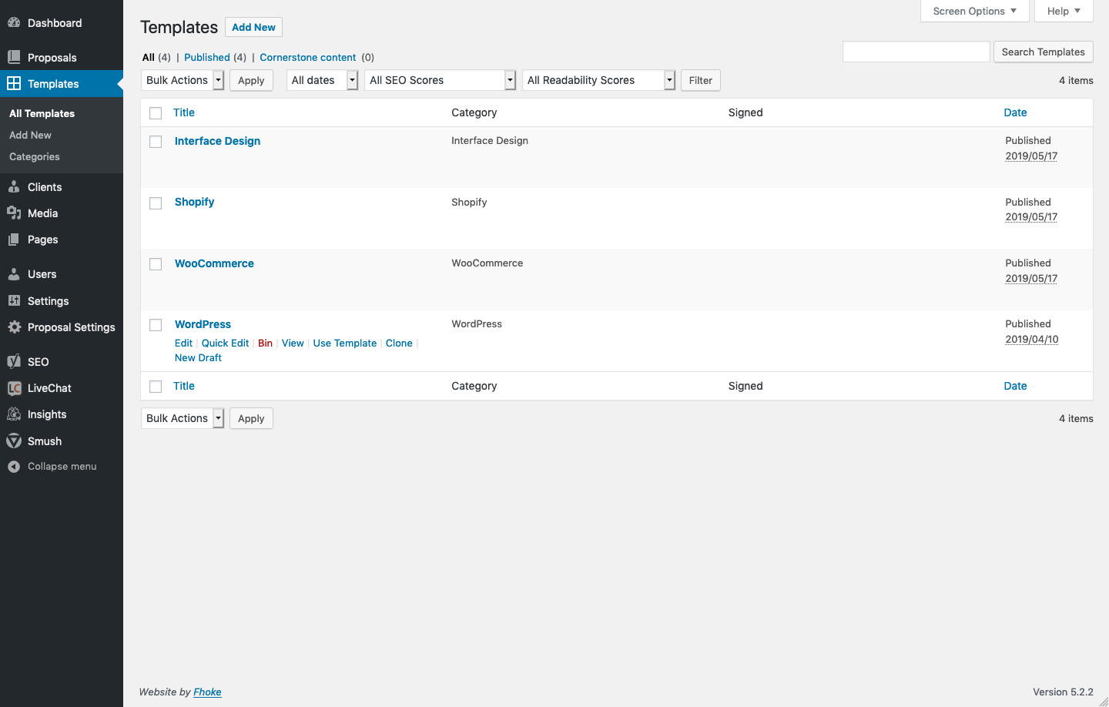Image resolution: width=1109 pixels, height=707 pixels.
Task: Click the Proposals sidebar icon
Action: point(14,57)
